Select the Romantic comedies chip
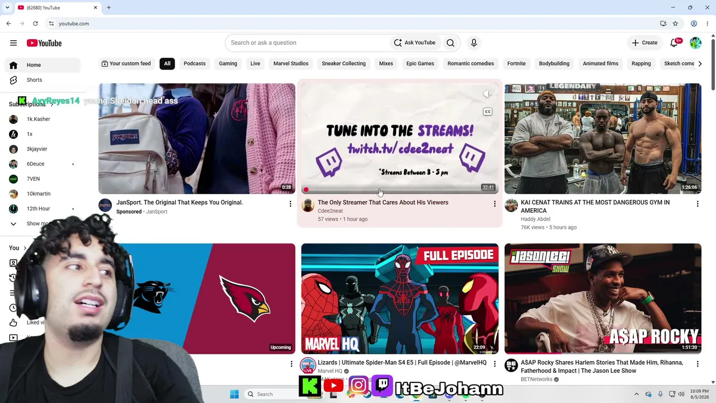This screenshot has width=716, height=403. [x=470, y=63]
